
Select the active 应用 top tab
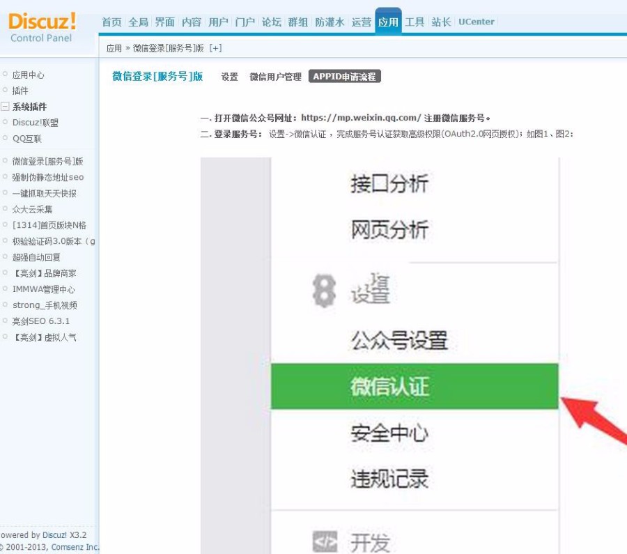[x=388, y=22]
